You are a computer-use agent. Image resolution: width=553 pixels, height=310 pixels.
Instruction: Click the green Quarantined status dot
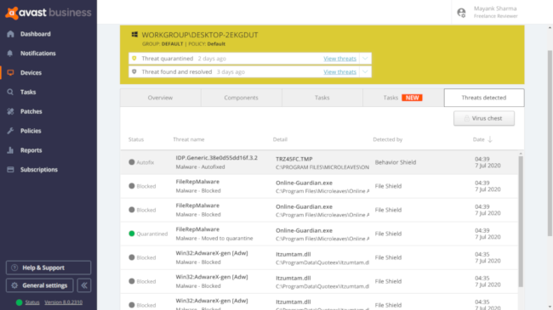pyautogui.click(x=132, y=234)
